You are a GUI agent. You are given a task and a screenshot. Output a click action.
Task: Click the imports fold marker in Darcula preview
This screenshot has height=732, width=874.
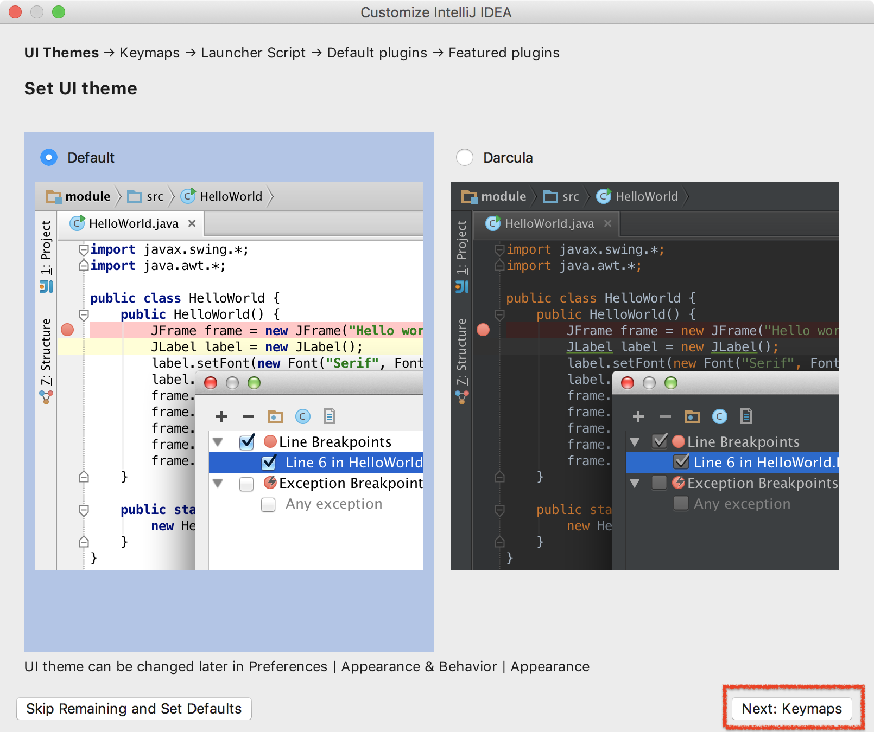499,249
